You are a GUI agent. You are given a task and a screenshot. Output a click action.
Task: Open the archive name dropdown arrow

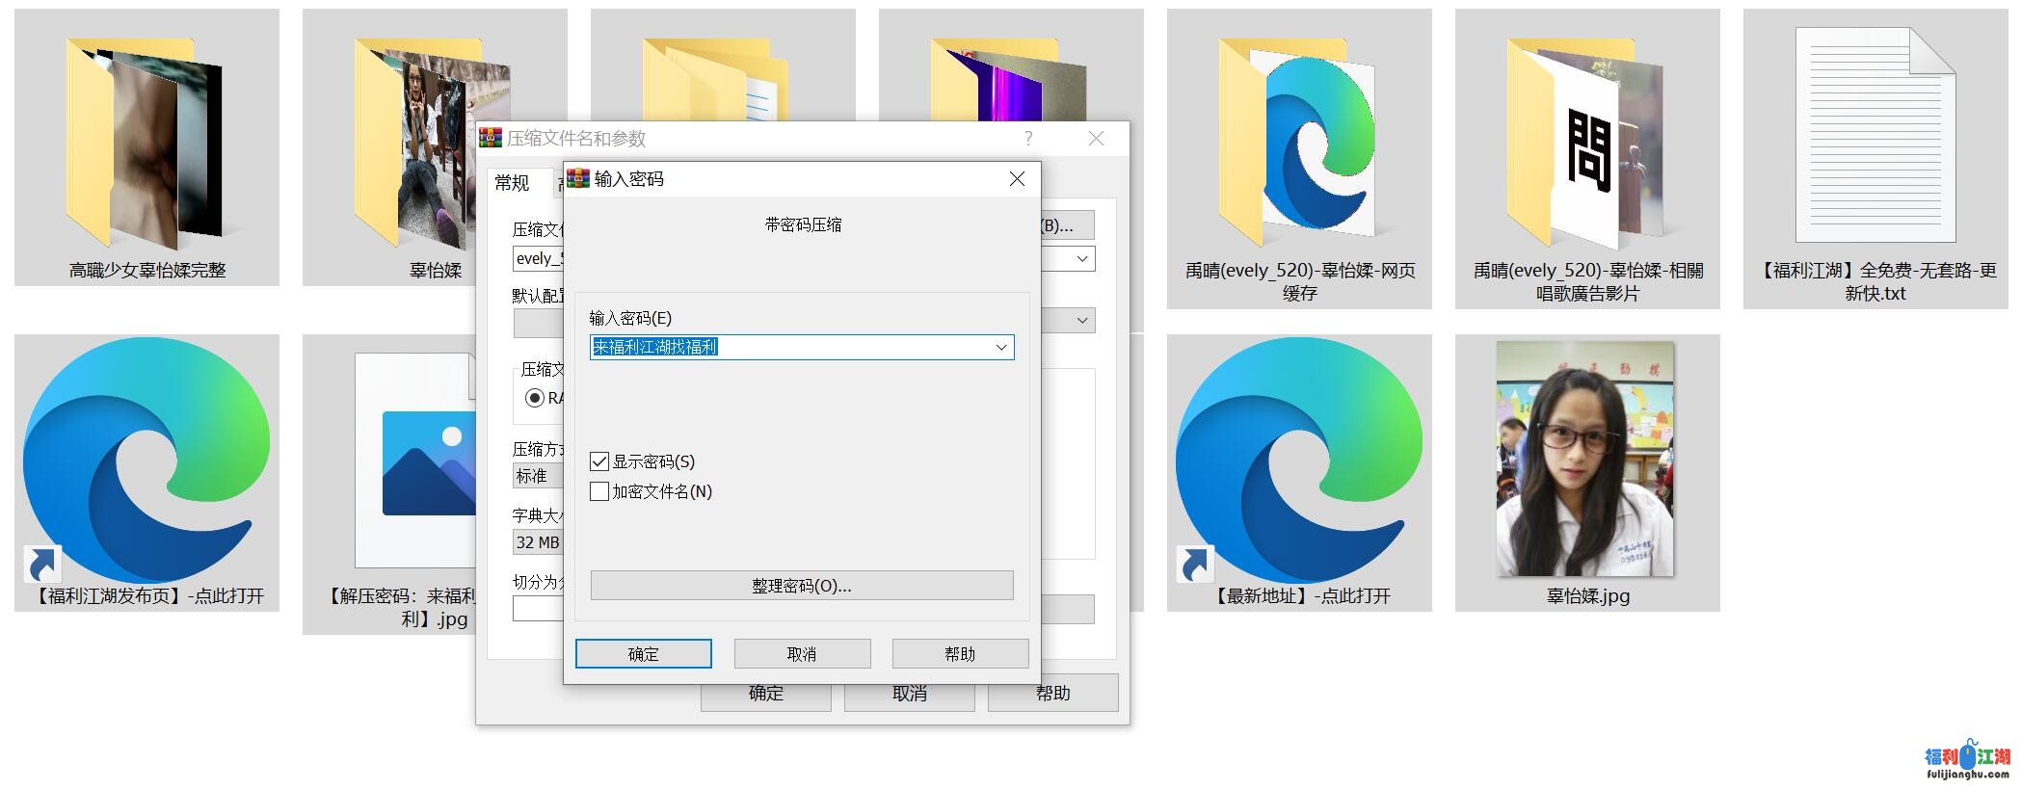(x=1082, y=259)
